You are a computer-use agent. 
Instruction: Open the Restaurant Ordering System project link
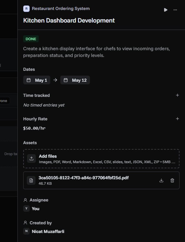(x=61, y=8)
